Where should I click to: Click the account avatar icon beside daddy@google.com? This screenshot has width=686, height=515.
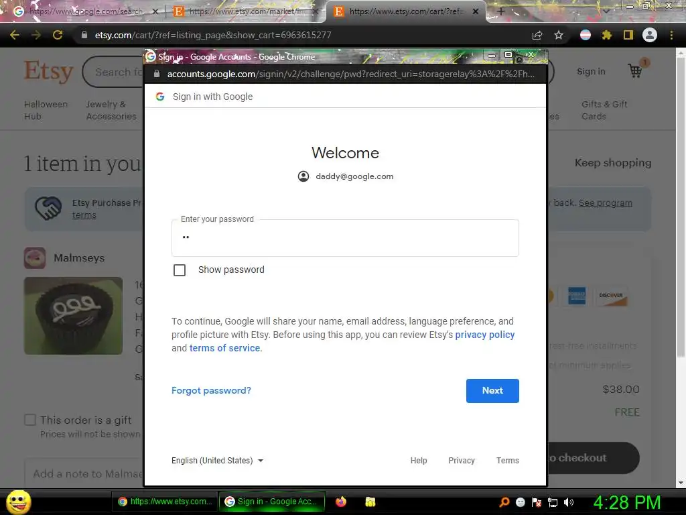(x=303, y=176)
